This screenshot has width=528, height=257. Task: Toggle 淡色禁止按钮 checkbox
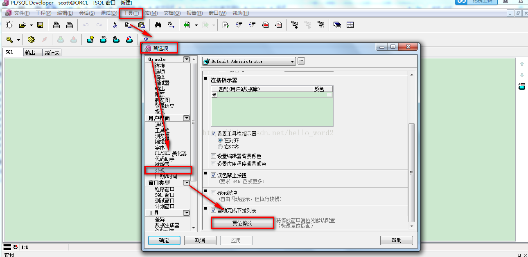coord(213,175)
